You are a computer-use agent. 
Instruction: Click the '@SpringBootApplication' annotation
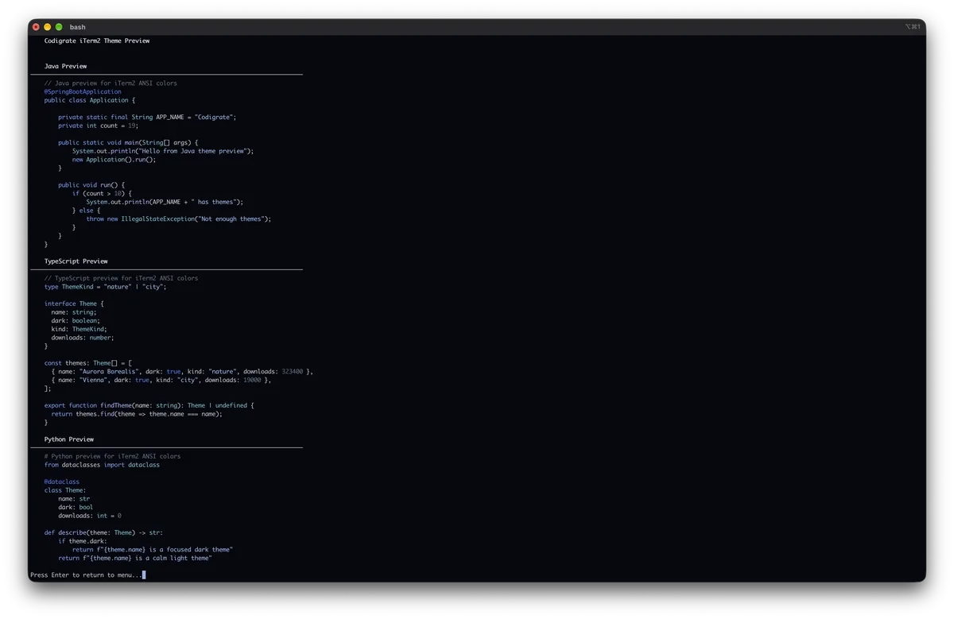[83, 91]
